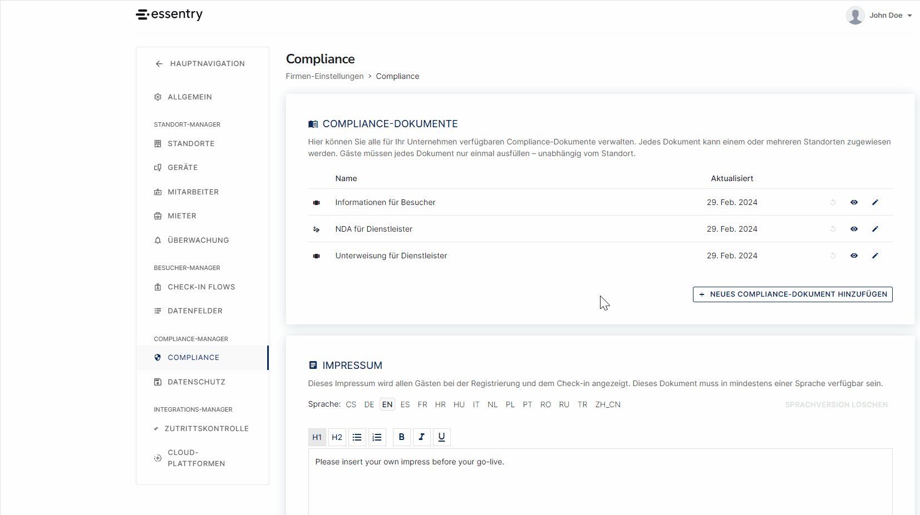Click the Name column header

(346, 179)
